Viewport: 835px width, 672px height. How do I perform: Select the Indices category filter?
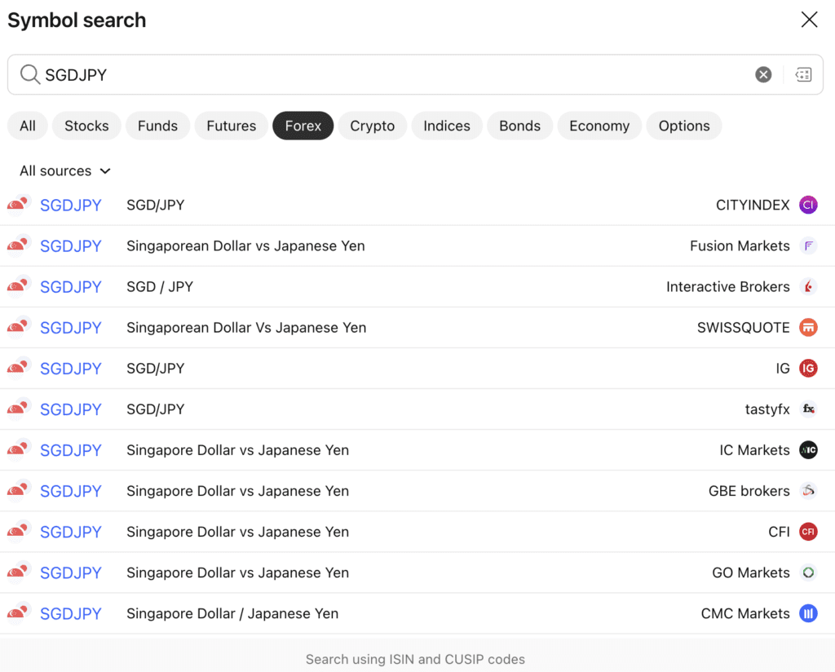click(447, 126)
